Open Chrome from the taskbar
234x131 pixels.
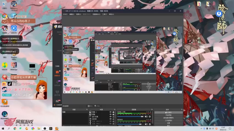[x=15, y=129]
